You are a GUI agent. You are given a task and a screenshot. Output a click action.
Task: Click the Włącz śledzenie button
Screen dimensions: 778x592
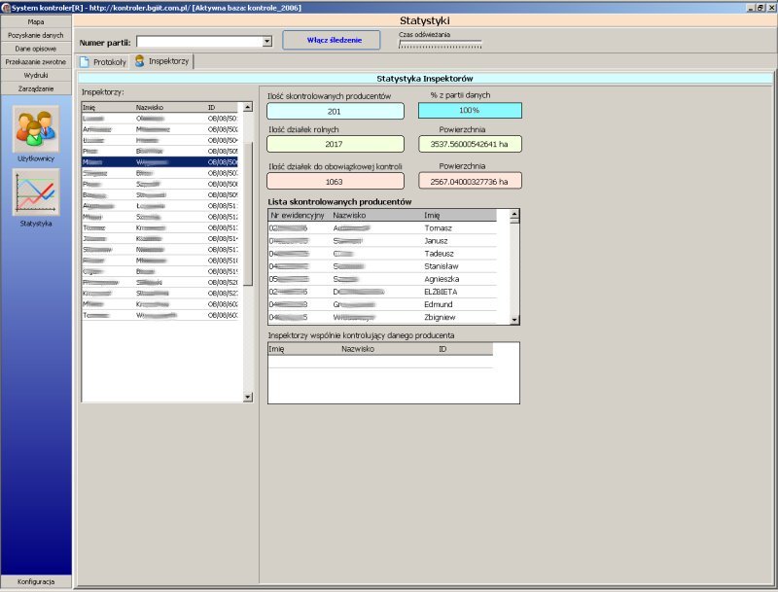pyautogui.click(x=332, y=40)
